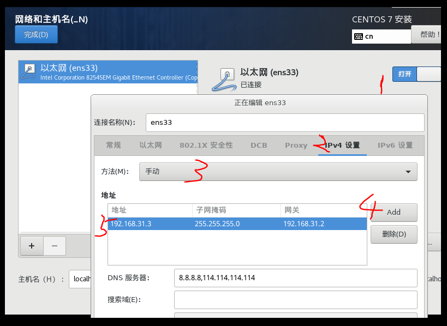447x326 pixels.
Task: Open the Proxy settings tab
Action: (x=296, y=145)
